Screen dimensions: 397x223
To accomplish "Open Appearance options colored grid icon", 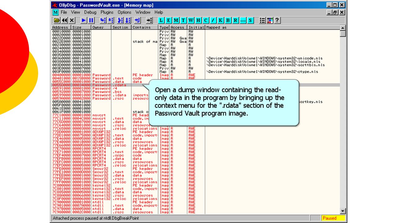I will [x=270, y=20].
